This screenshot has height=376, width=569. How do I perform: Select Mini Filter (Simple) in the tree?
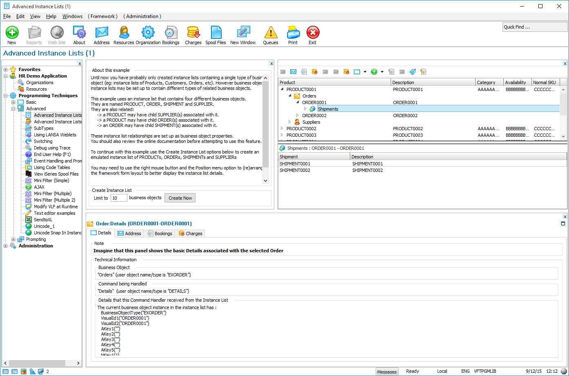point(51,180)
